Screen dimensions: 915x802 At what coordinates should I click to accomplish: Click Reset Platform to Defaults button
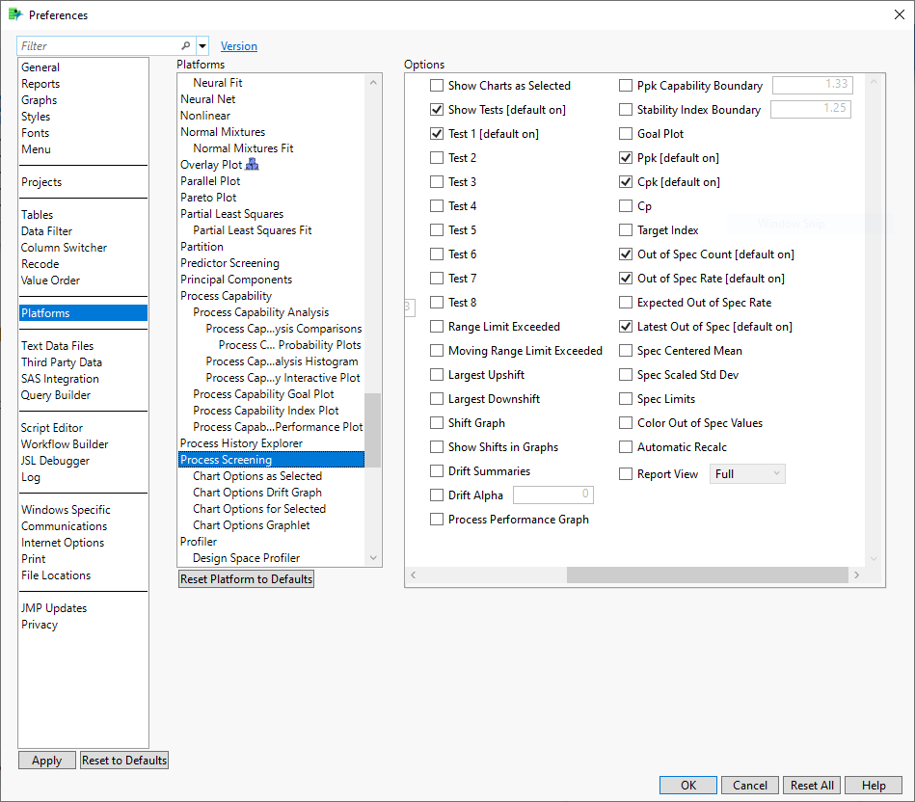pos(246,579)
